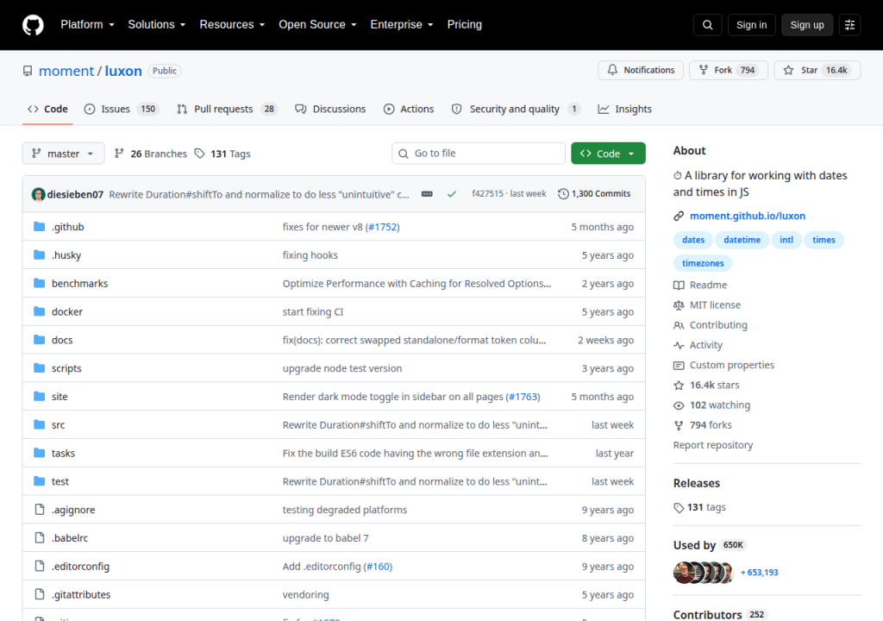Visit moment.github.io/luxon website
This screenshot has height=621, width=883.
tap(748, 216)
